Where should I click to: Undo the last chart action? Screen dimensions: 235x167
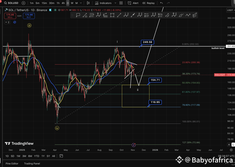click(161, 3)
